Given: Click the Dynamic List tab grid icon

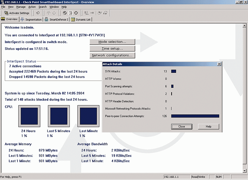Looking at the screenshot, I should (x=73, y=19).
